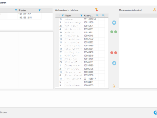The width and height of the screenshot is (157, 118).
Task: Click the first green circle button
Action: pyautogui.click(x=112, y=32)
